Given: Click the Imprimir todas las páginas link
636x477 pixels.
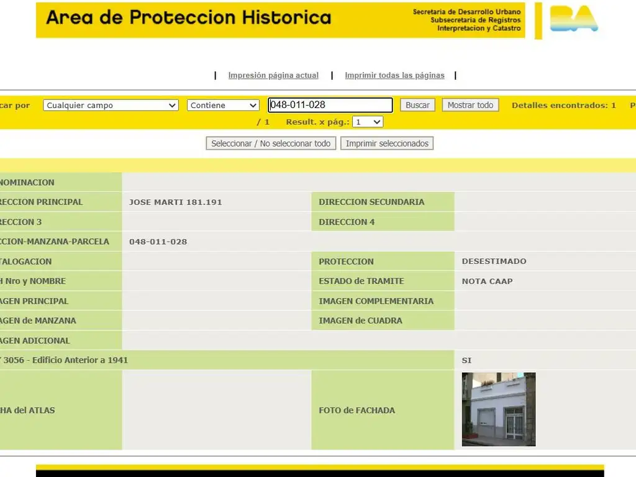Looking at the screenshot, I should click(x=394, y=75).
